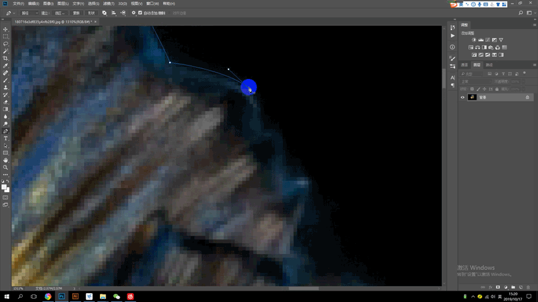Open the pen mode 路径 dropdown
Image resolution: width=538 pixels, height=302 pixels.
[x=29, y=13]
